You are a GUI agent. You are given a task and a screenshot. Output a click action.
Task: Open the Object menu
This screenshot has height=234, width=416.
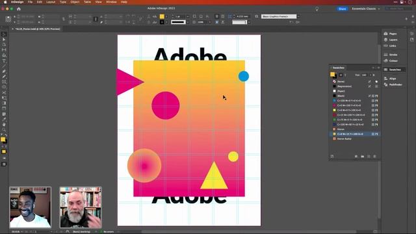75,2
